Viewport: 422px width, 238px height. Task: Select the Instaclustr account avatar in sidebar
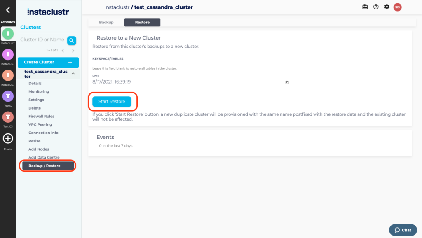point(8,34)
